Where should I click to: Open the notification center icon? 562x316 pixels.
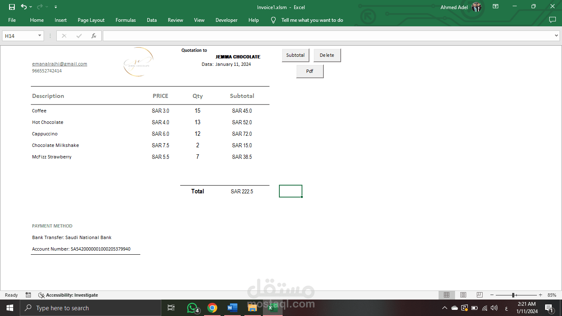[549, 308]
